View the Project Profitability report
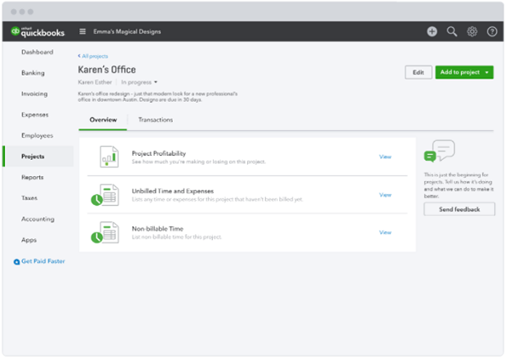 coord(385,157)
